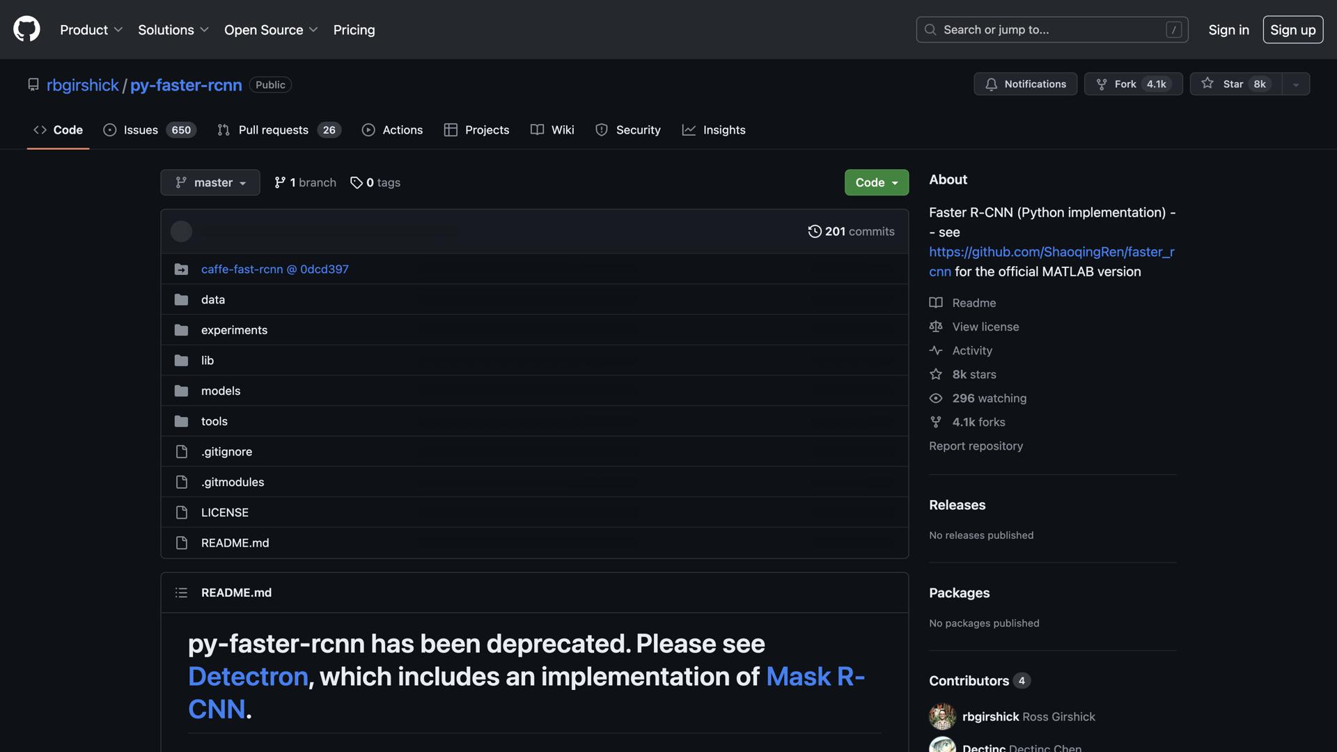This screenshot has width=1337, height=752.
Task: Click the commit history clock icon
Action: coord(814,231)
